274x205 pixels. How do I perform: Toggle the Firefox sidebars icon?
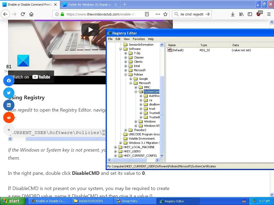(x=250, y=14)
